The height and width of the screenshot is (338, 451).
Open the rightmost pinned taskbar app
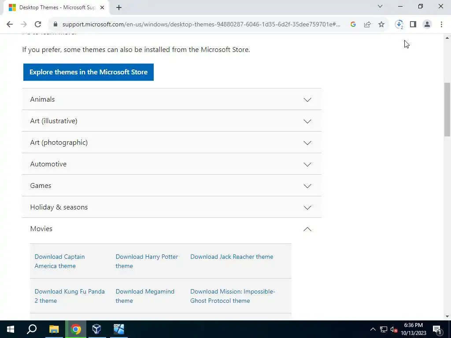[x=119, y=329]
